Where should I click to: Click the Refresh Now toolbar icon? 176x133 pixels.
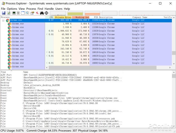tap(9, 13)
